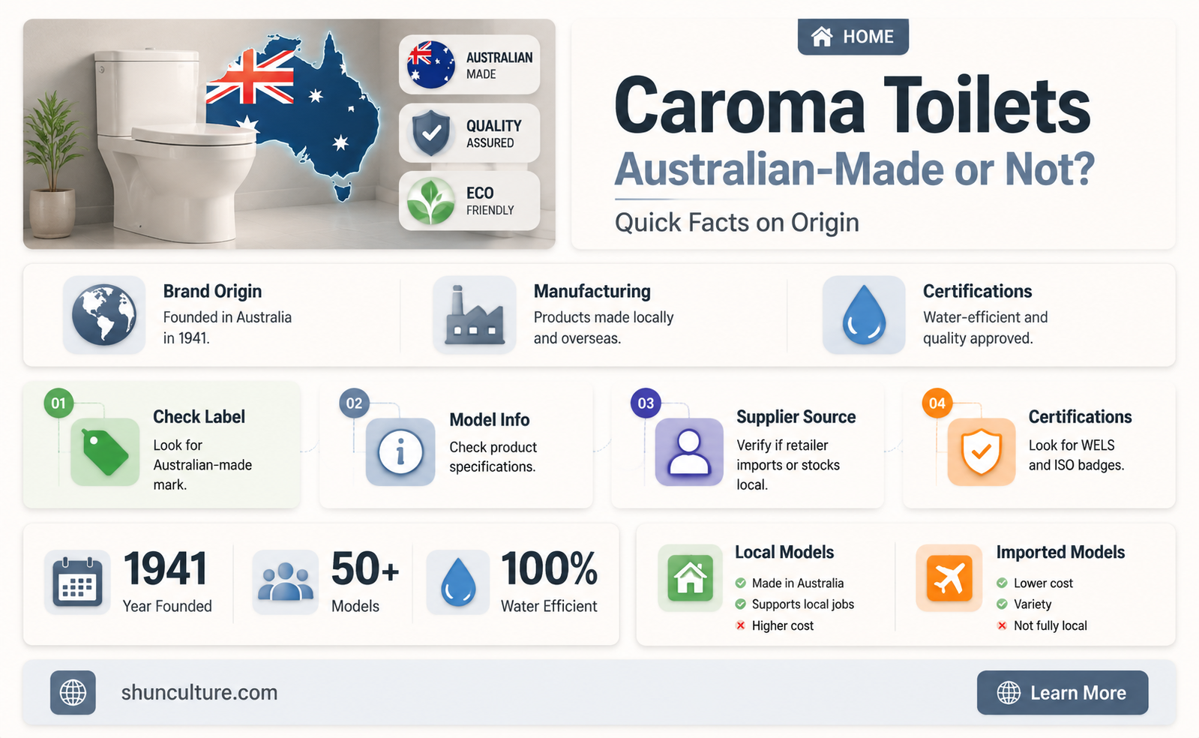
Task: Click the large 1941 statistic
Action: coord(165,568)
